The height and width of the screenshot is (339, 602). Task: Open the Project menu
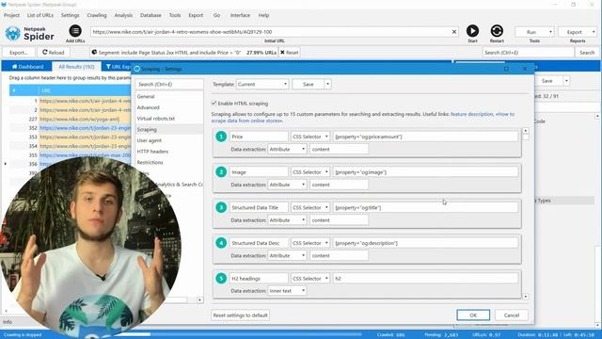point(11,15)
